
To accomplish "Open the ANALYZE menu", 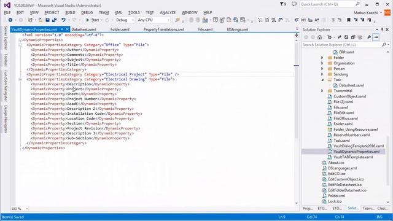I will (168, 12).
